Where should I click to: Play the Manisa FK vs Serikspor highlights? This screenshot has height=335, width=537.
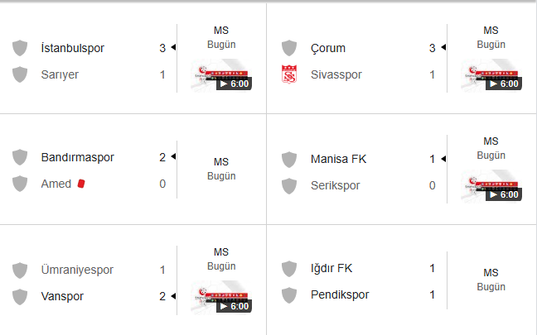490,187
